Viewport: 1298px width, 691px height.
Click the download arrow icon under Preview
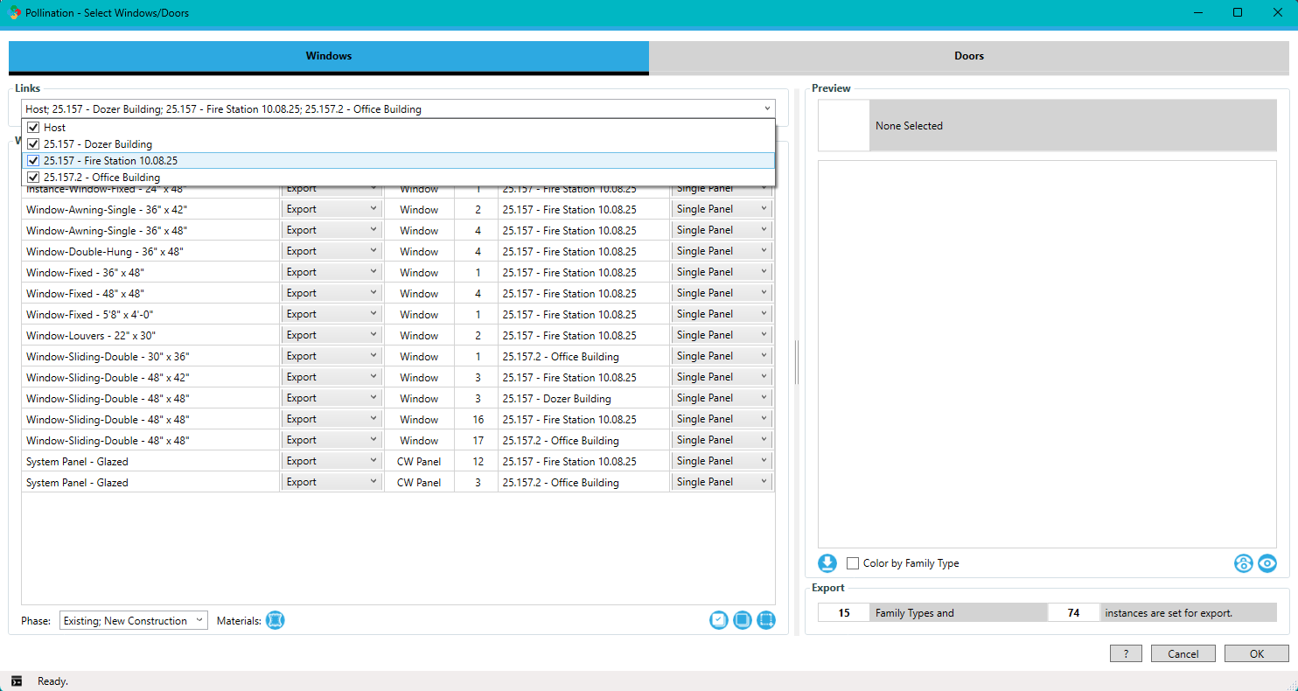(x=827, y=563)
